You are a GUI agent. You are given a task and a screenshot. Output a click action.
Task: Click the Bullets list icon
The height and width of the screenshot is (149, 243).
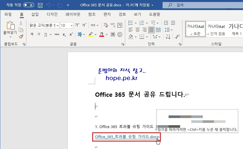point(130,23)
